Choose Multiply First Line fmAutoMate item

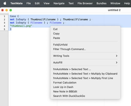(85, 78)
